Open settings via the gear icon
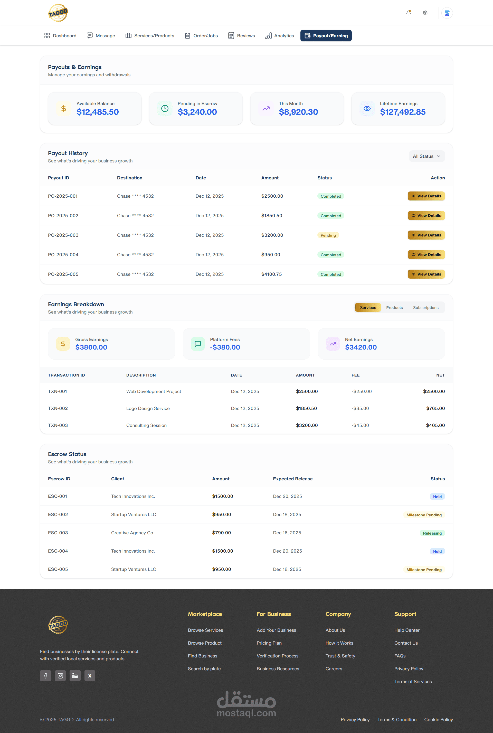This screenshot has width=493, height=733. coord(425,13)
